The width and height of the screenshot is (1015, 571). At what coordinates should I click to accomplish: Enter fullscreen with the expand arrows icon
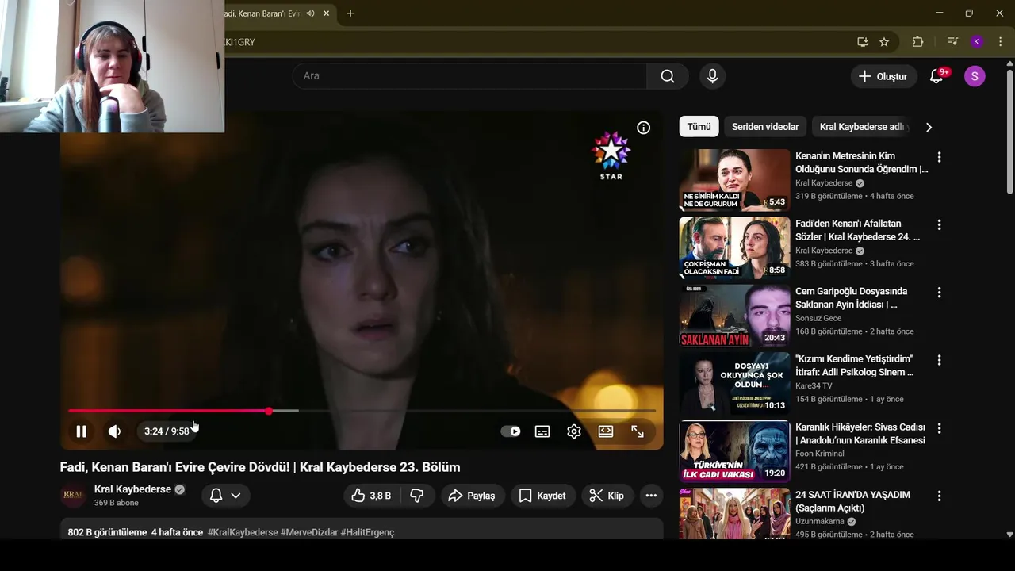click(x=638, y=431)
